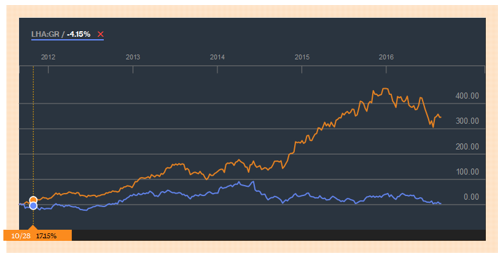Image resolution: width=503 pixels, height=253 pixels.
Task: Jump to 2014 on the time axis
Action: point(217,57)
